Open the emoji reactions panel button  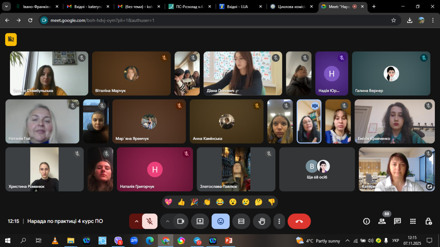pyautogui.click(x=221, y=221)
